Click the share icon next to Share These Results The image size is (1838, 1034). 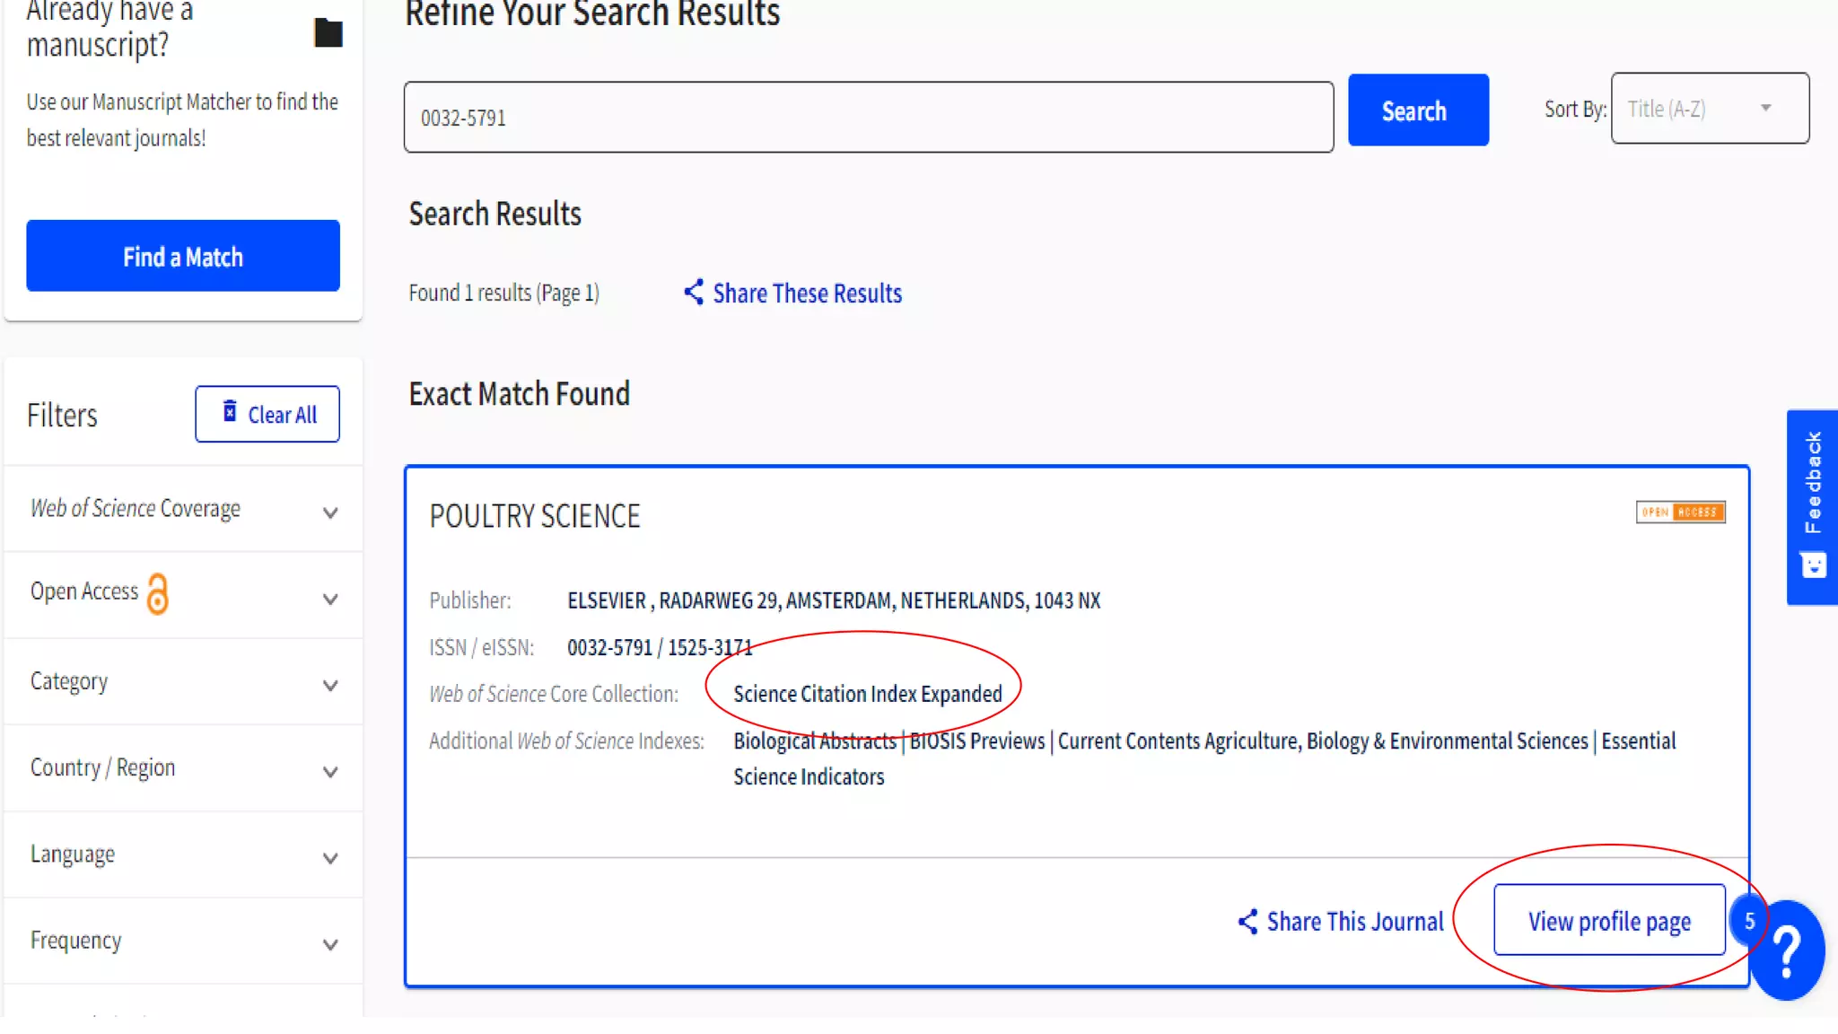pyautogui.click(x=693, y=292)
